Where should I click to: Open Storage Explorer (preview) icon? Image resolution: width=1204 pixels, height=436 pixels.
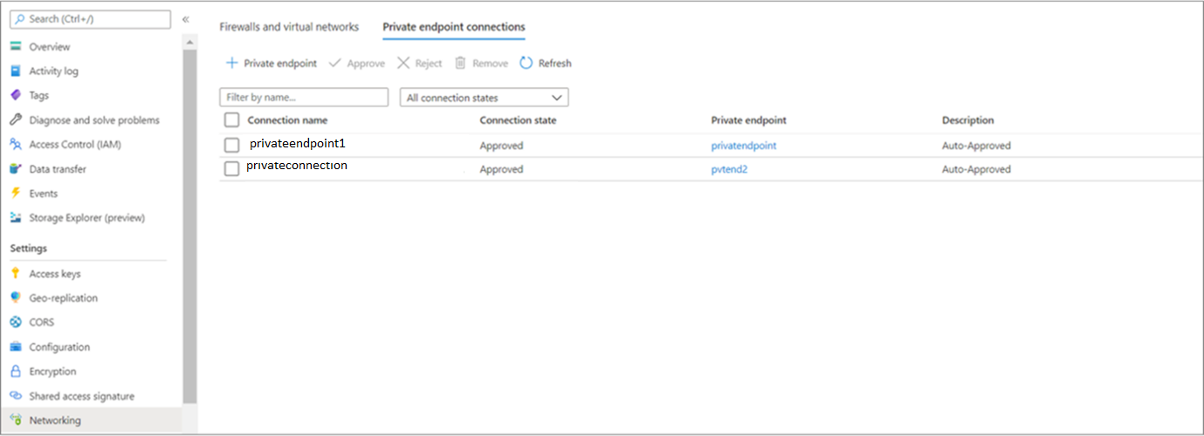click(x=15, y=218)
